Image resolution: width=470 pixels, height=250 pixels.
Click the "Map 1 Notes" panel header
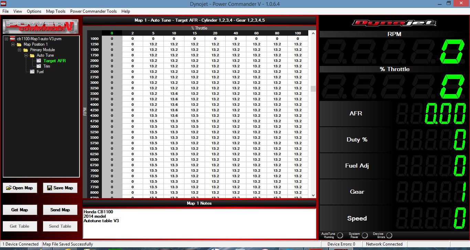199,203
